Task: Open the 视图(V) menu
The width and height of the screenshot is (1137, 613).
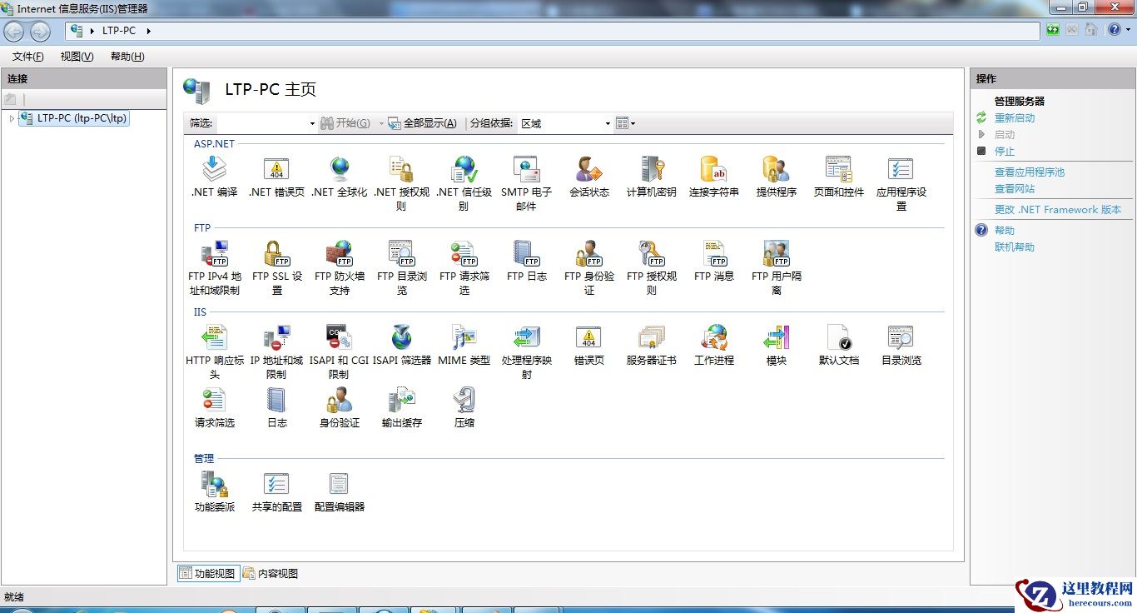Action: click(76, 56)
